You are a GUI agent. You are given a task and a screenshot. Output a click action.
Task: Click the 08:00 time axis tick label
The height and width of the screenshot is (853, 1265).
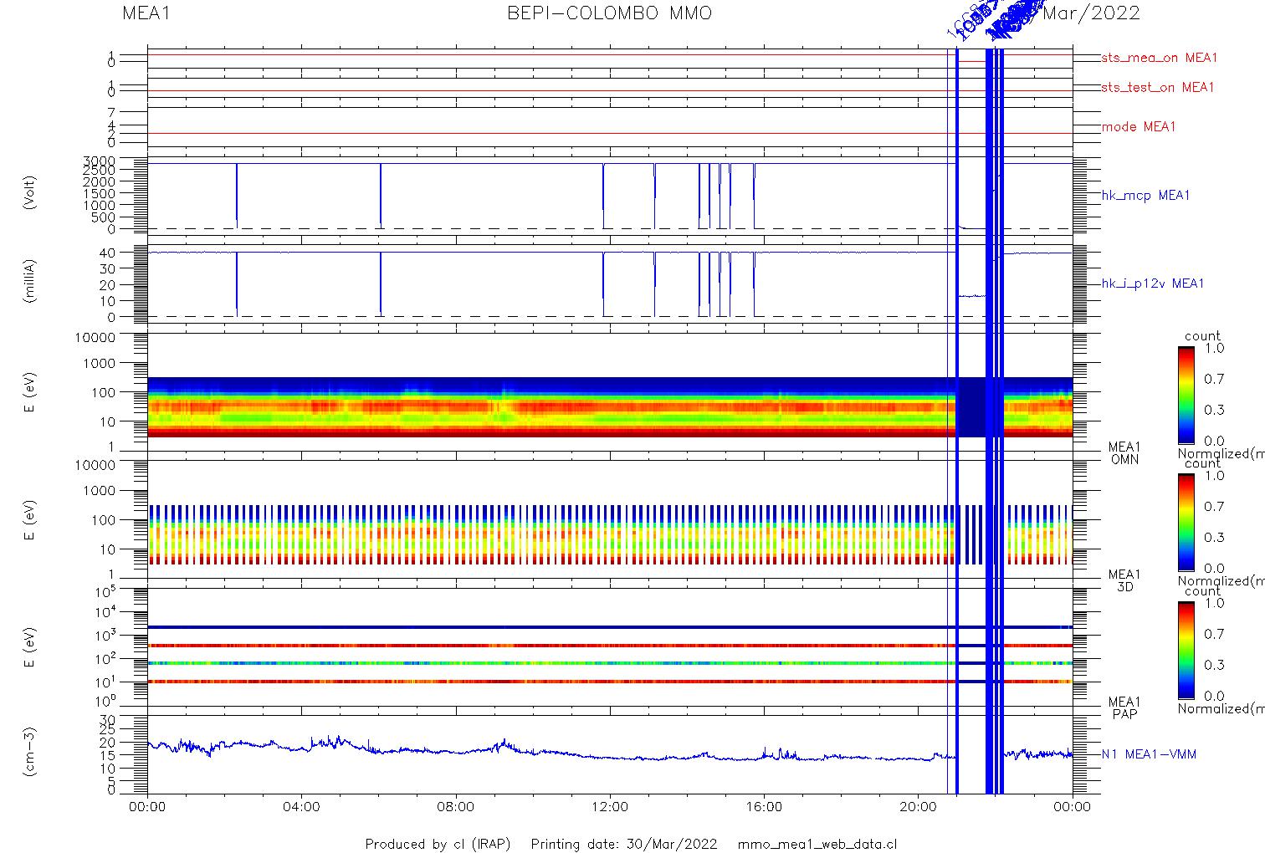click(x=455, y=807)
